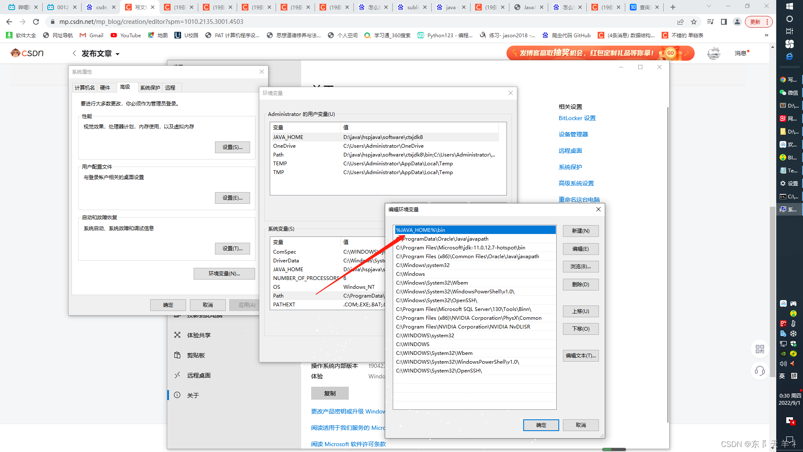This screenshot has width=803, height=452.
Task: Open the share page icon in address bar
Action: point(680,22)
